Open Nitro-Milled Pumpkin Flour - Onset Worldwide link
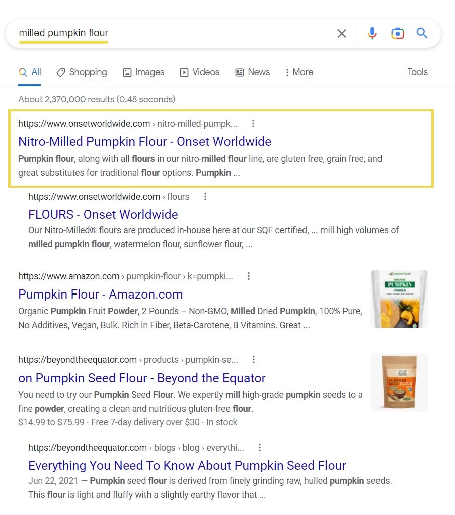455x515 pixels. coord(144,141)
